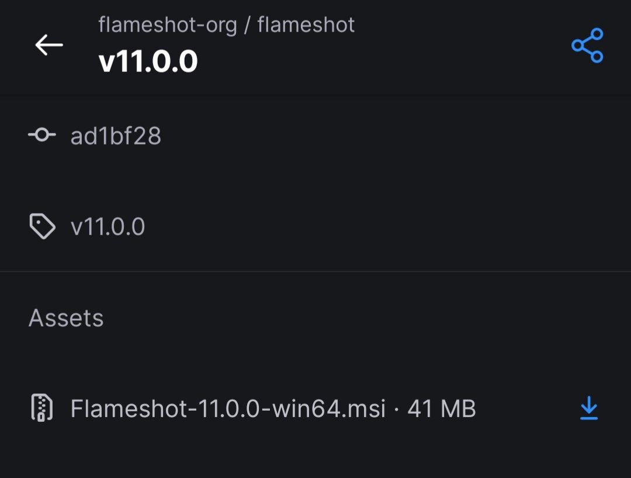631x478 pixels.
Task: Click the flameshot-org owner name
Action: coord(168,25)
